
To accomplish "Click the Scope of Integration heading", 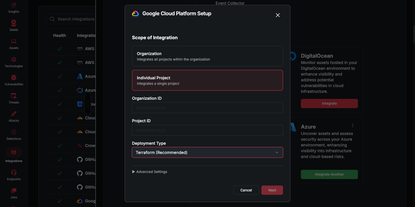I will tap(155, 37).
